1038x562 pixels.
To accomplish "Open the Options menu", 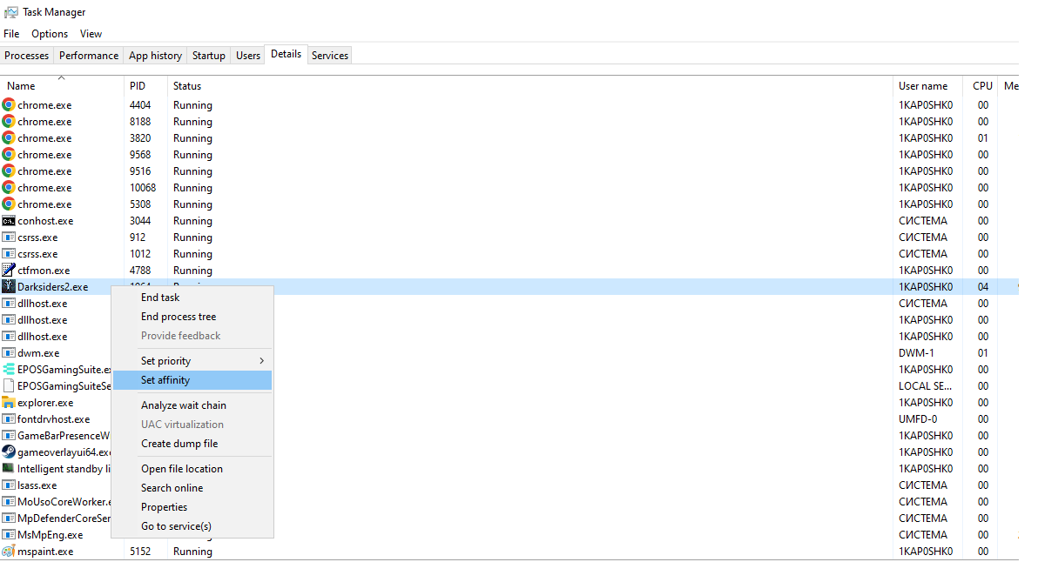I will [50, 34].
